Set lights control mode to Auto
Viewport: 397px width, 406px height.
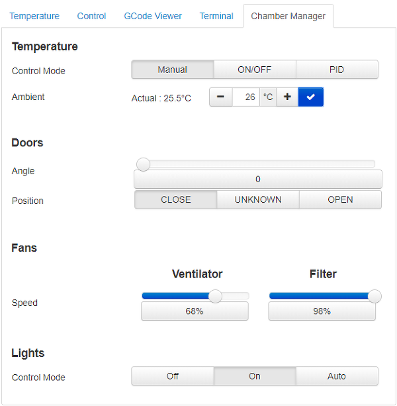pyautogui.click(x=337, y=376)
